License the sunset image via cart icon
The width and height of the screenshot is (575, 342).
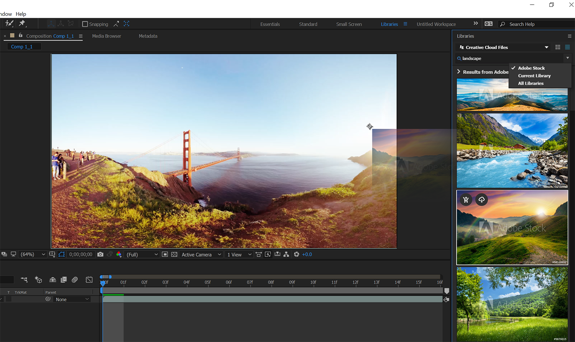(x=466, y=200)
